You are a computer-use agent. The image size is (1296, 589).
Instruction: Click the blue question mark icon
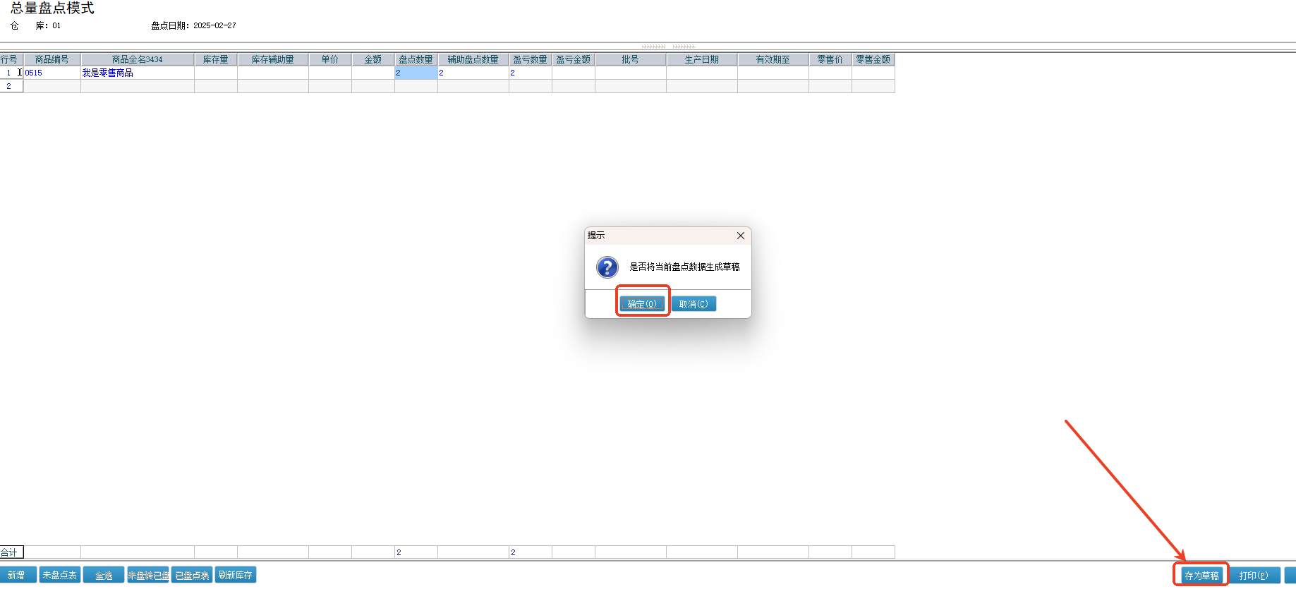[x=607, y=267]
